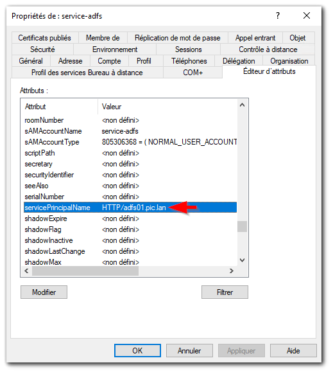Click the horizontal scroll right arrow
The height and width of the screenshot is (374, 333).
click(231, 271)
